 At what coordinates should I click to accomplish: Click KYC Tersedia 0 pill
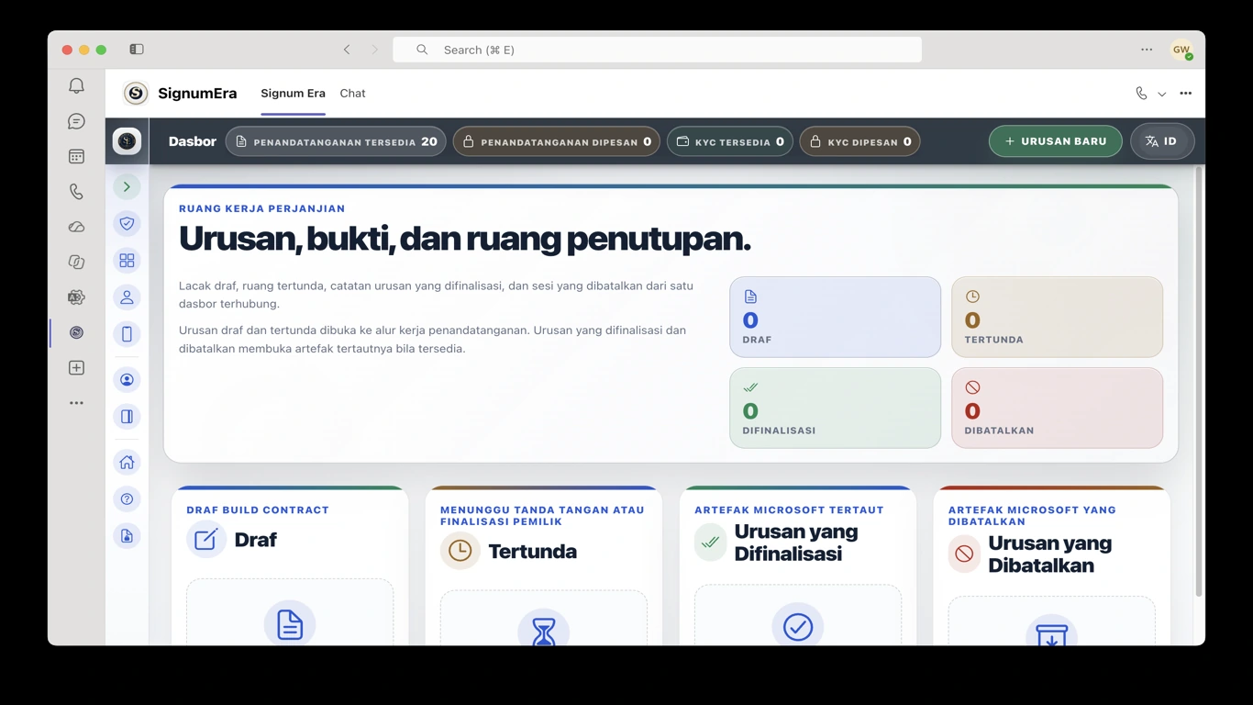point(729,141)
